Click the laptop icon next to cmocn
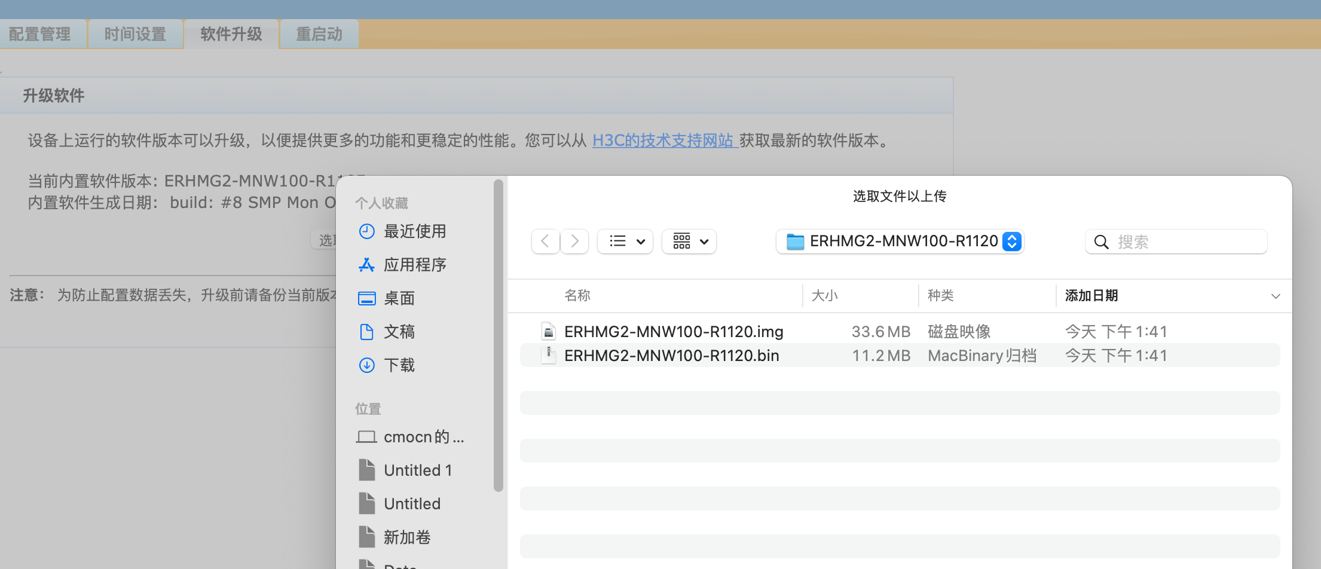Image resolution: width=1321 pixels, height=569 pixels. 366,437
